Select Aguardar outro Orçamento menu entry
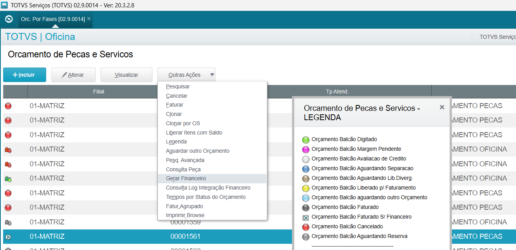Screen dimensions: 516x250 point(212,151)
